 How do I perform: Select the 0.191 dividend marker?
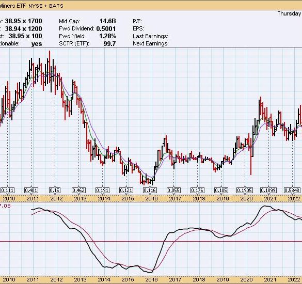click(102, 191)
